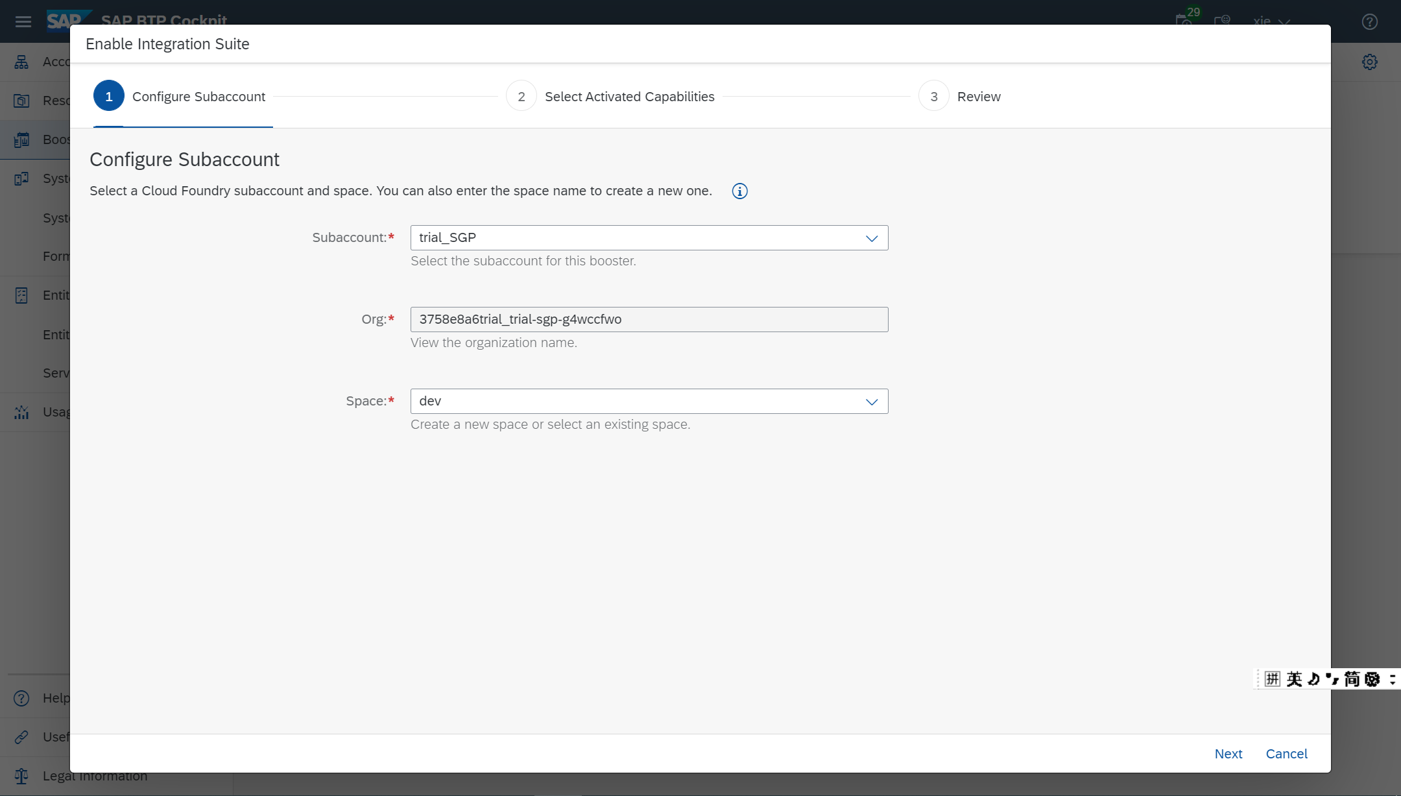Click the Legal Information link

tap(95, 776)
